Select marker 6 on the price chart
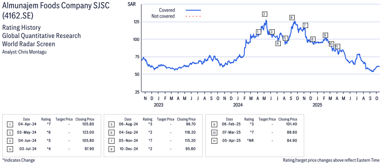Image resolution: width=384 pixels, height=163 pixels. click(292, 18)
